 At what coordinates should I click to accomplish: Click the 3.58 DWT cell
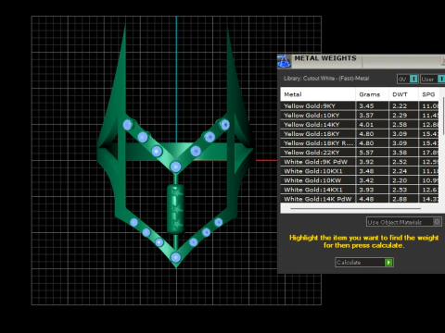tap(403, 153)
